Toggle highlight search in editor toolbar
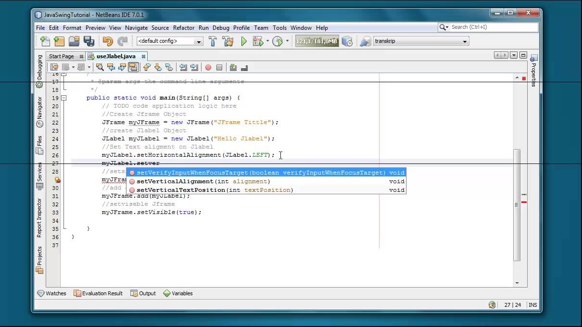The height and width of the screenshot is (327, 582). [133, 67]
